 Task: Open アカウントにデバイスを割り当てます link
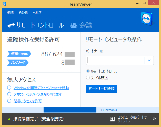(x=38, y=94)
